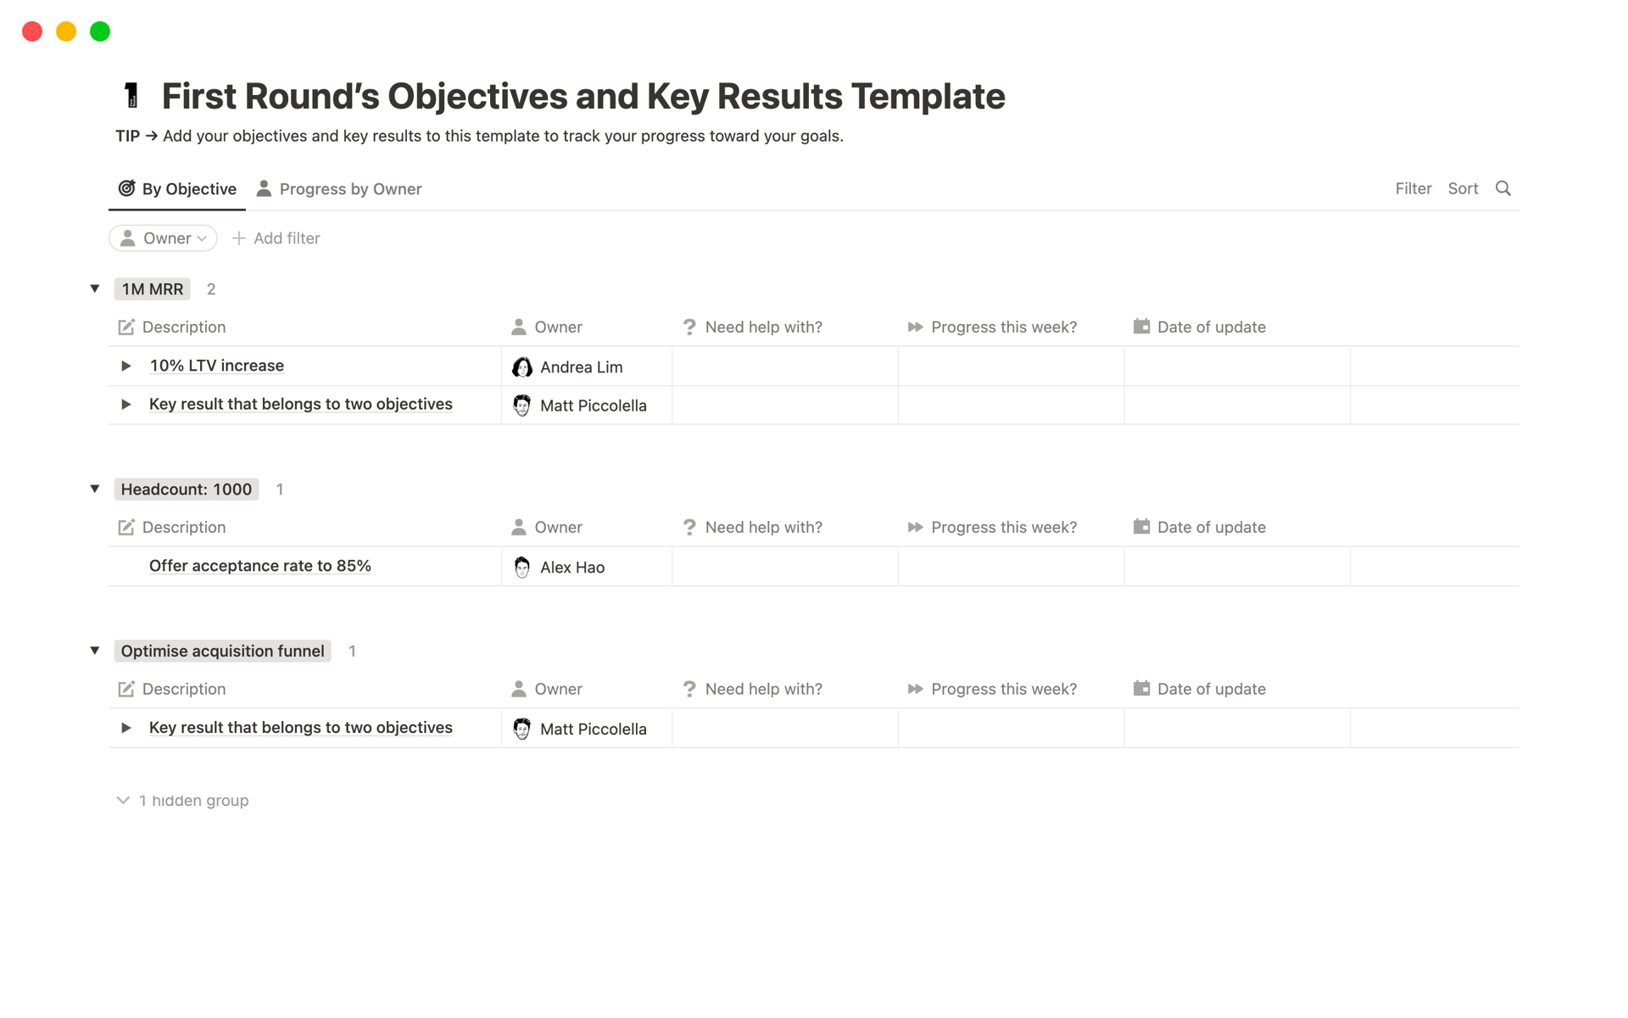1628x1018 pixels.
Task: Expand the 10% LTV increase row arrow
Action: click(126, 366)
